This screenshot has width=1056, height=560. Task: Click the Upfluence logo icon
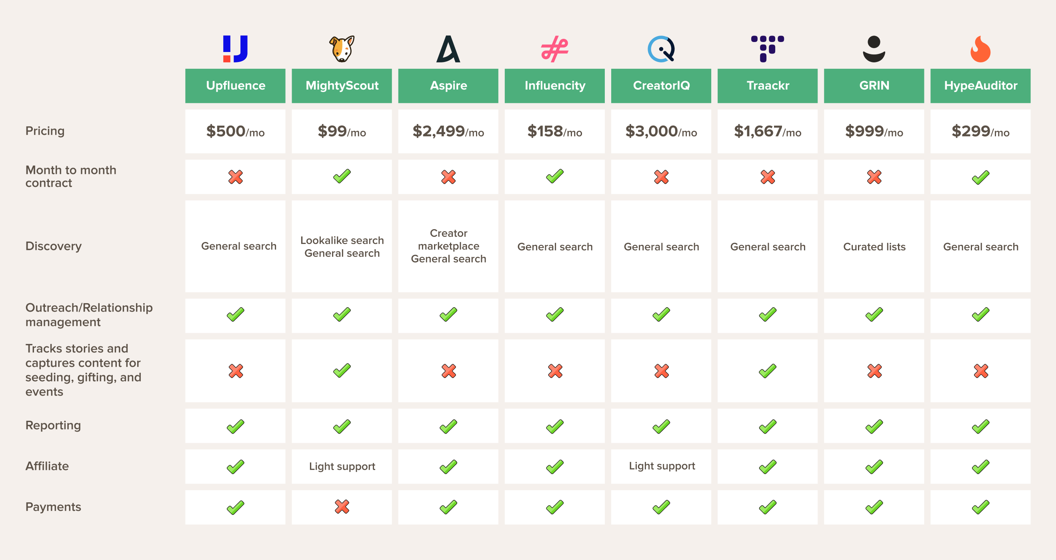[x=235, y=49]
